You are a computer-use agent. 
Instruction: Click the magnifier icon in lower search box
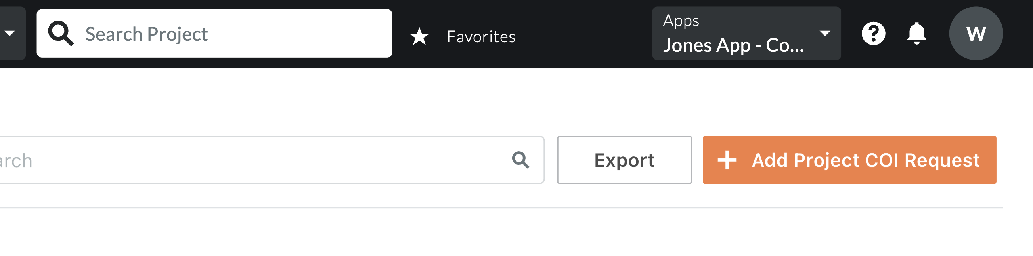click(520, 160)
